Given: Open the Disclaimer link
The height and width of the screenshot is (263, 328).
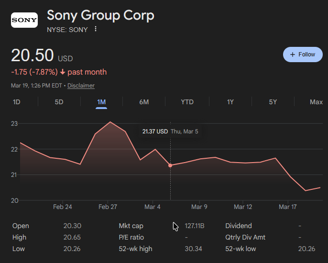Looking at the screenshot, I should pyautogui.click(x=81, y=86).
